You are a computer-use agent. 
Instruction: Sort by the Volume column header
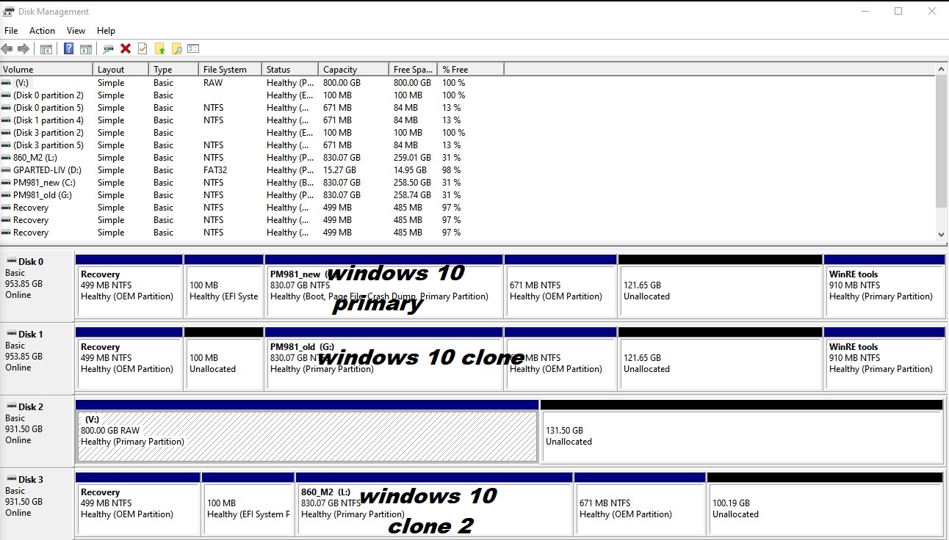[x=46, y=70]
